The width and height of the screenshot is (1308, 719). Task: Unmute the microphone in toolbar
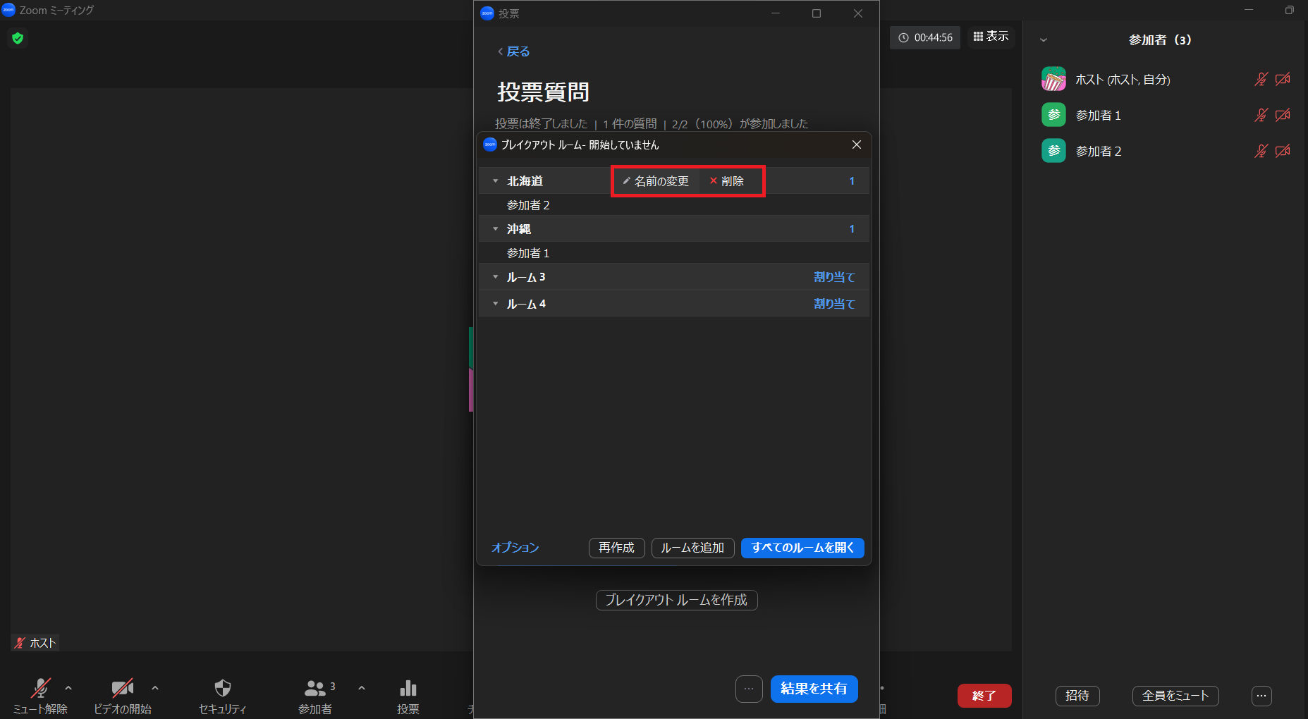(x=41, y=688)
